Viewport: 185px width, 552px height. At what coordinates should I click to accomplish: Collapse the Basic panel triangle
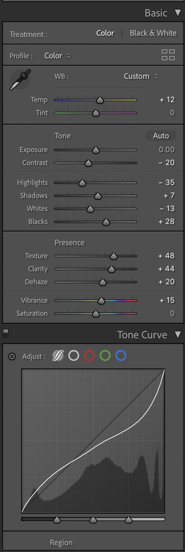pyautogui.click(x=177, y=13)
